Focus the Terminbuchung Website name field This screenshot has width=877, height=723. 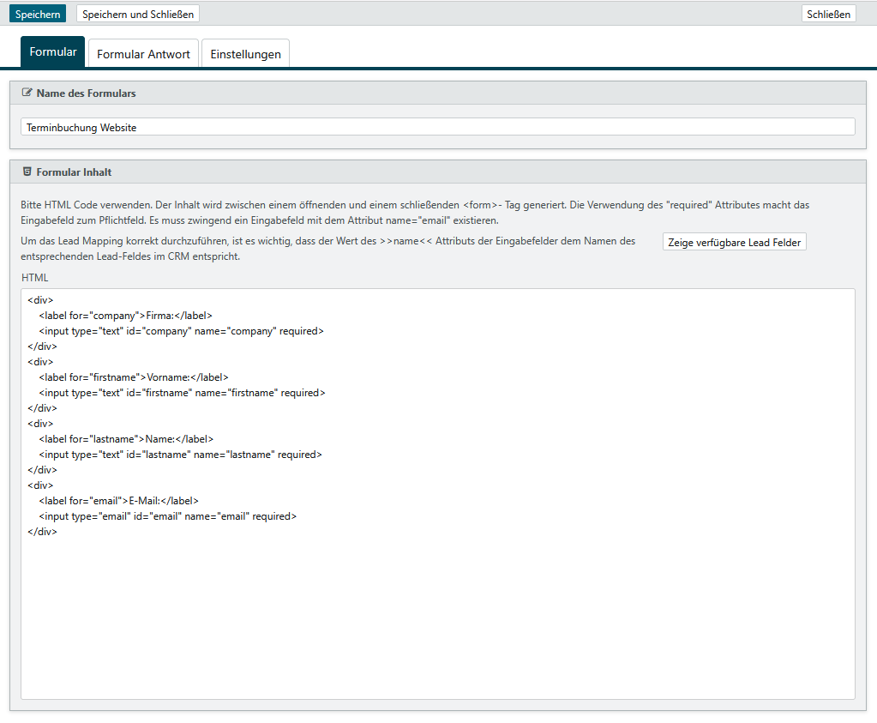point(437,127)
